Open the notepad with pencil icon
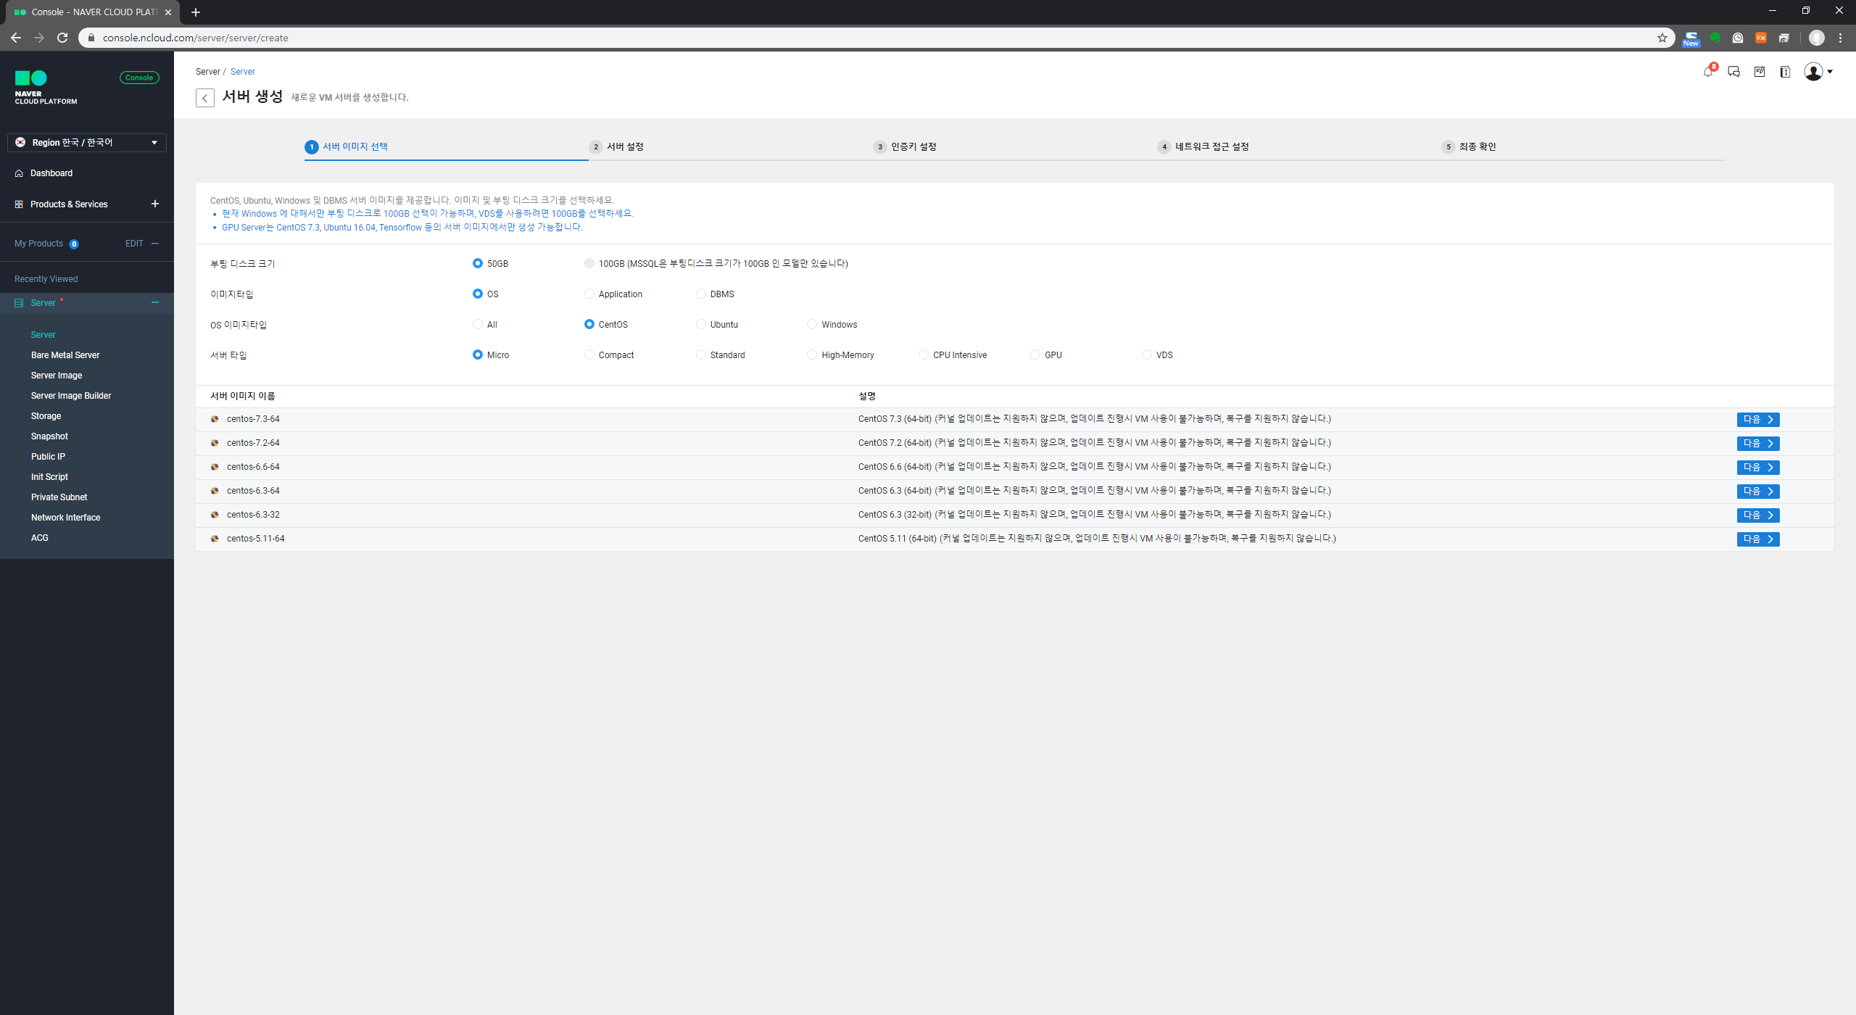The width and height of the screenshot is (1856, 1015). point(1760,72)
